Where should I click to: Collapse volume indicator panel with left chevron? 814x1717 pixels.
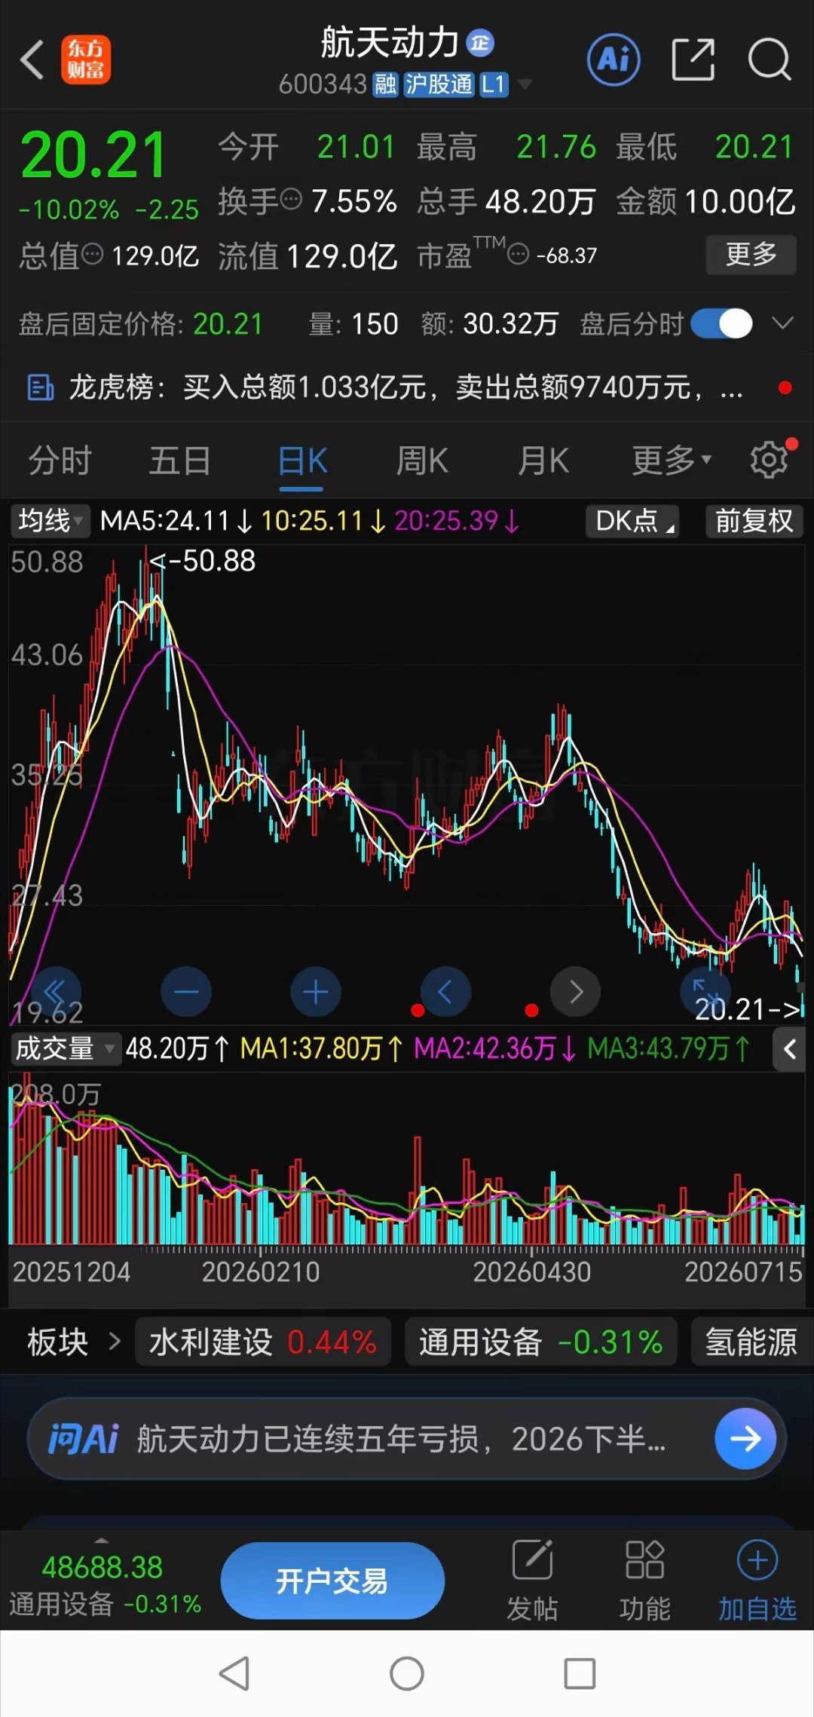(789, 1049)
